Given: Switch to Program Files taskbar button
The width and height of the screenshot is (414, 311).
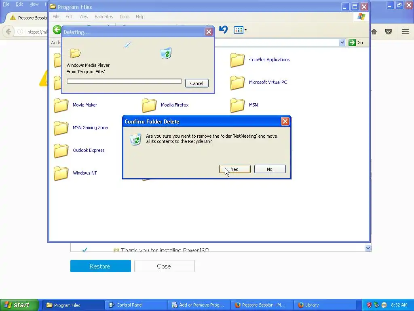Looking at the screenshot, I should (x=73, y=305).
